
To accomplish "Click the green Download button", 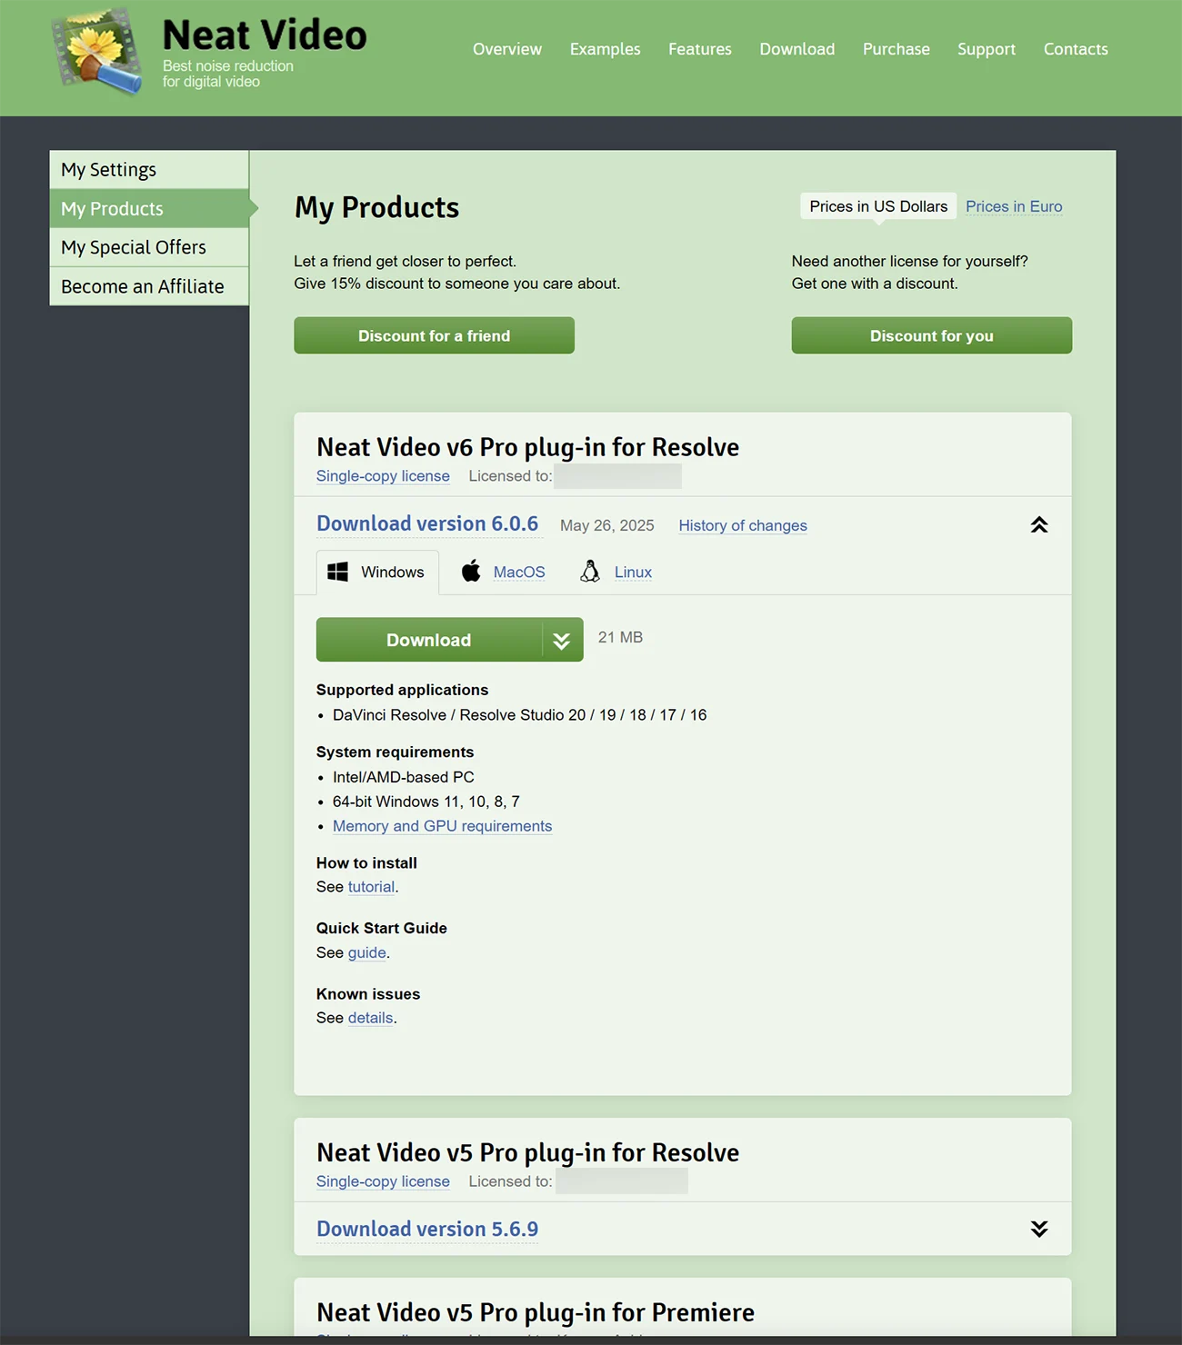I will coord(429,641).
